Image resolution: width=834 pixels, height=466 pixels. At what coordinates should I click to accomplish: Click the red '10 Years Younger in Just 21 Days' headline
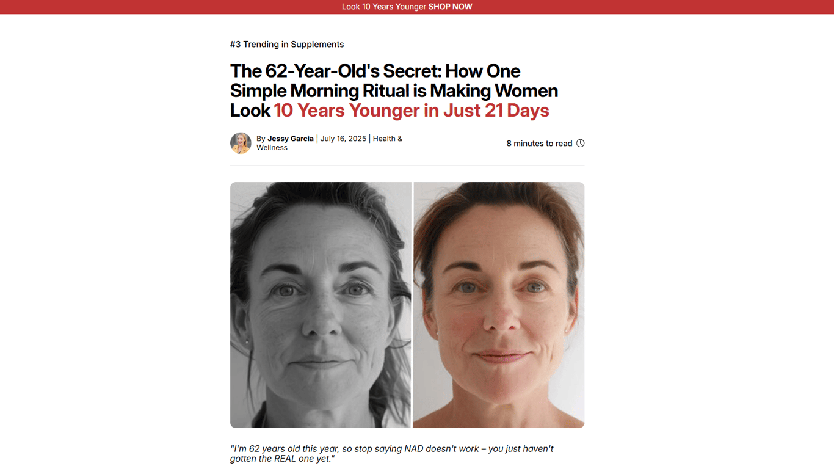point(412,111)
